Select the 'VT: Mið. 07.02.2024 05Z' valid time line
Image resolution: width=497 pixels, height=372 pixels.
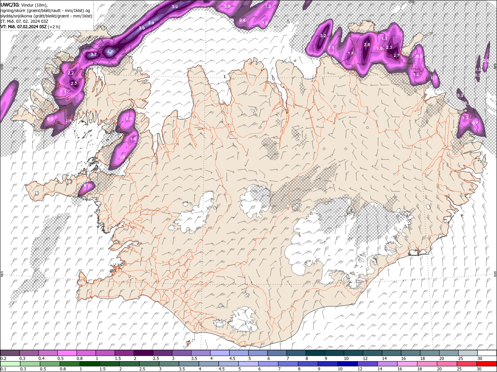24,27
